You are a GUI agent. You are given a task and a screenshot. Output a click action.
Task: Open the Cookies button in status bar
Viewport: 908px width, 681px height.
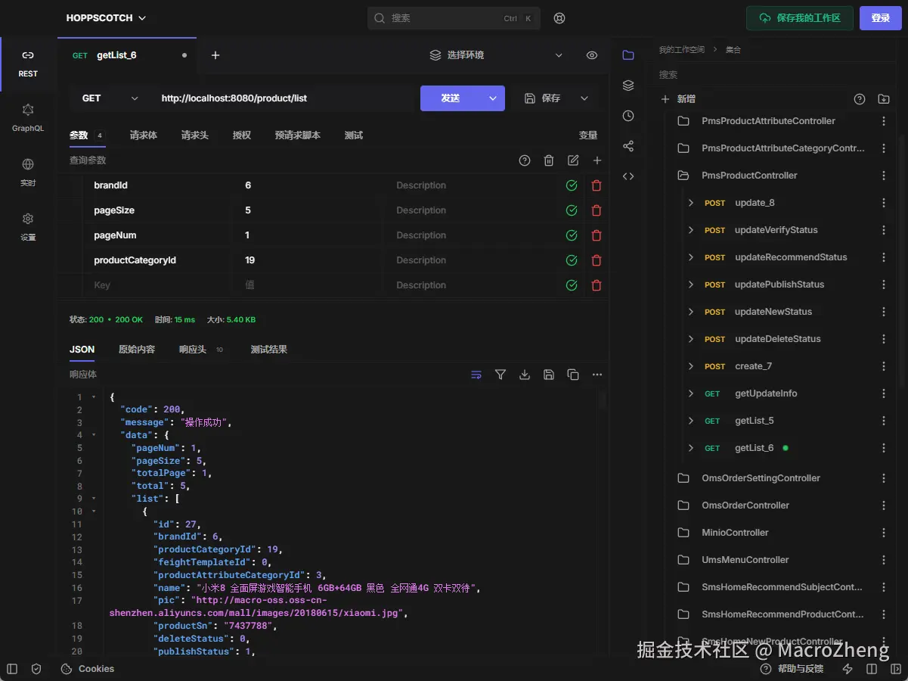[x=88, y=669]
